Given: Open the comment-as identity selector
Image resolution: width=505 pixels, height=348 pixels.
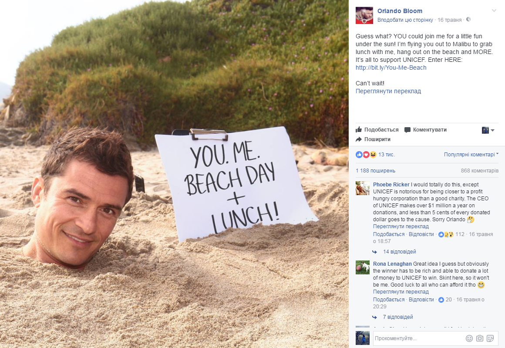Looking at the screenshot, I should click(488, 130).
